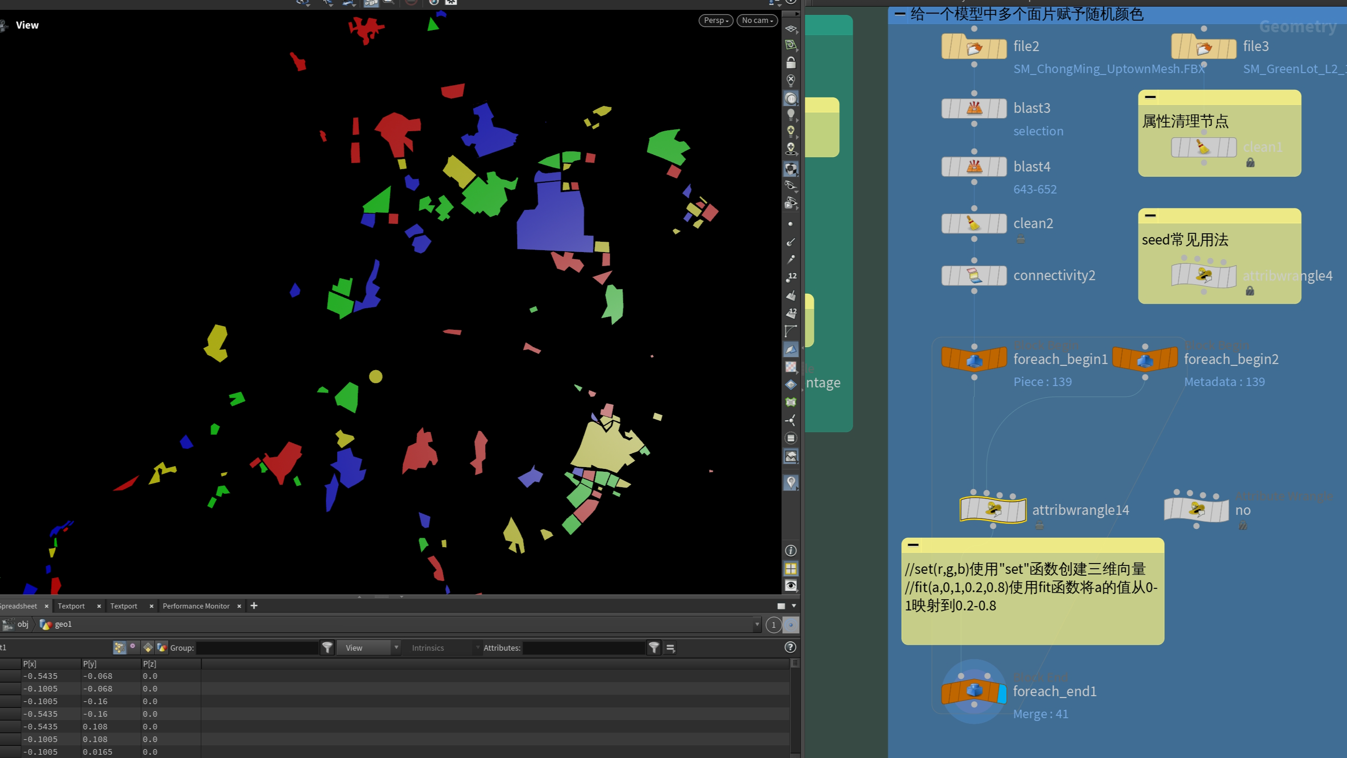Click the Group filter funnel icon
Image resolution: width=1347 pixels, height=758 pixels.
click(x=327, y=648)
